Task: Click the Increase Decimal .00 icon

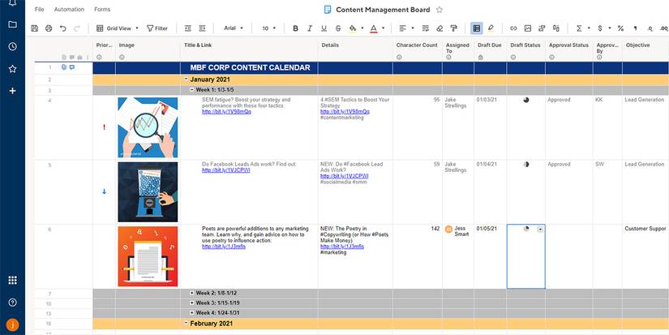Action: (x=664, y=28)
